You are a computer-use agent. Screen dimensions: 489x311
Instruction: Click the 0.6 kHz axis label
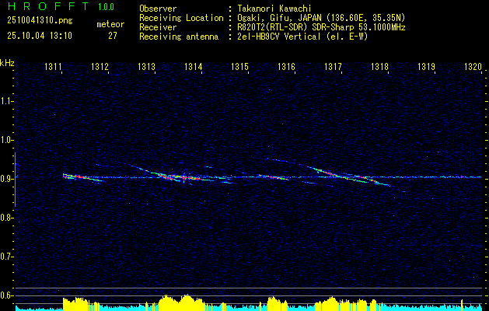pyautogui.click(x=6, y=295)
